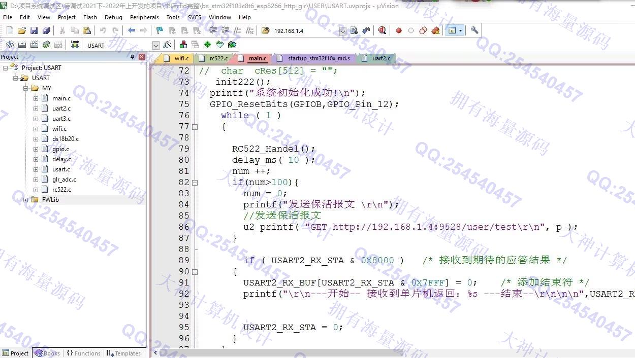
Task: Expand the rc522.c file node in tree
Action: [36, 190]
